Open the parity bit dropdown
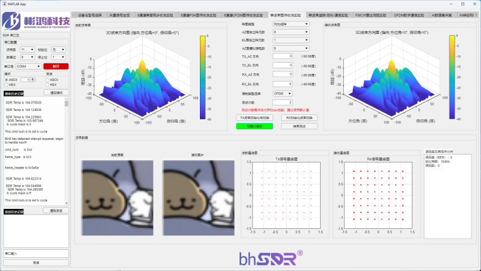The height and width of the screenshot is (271, 481). [58, 50]
